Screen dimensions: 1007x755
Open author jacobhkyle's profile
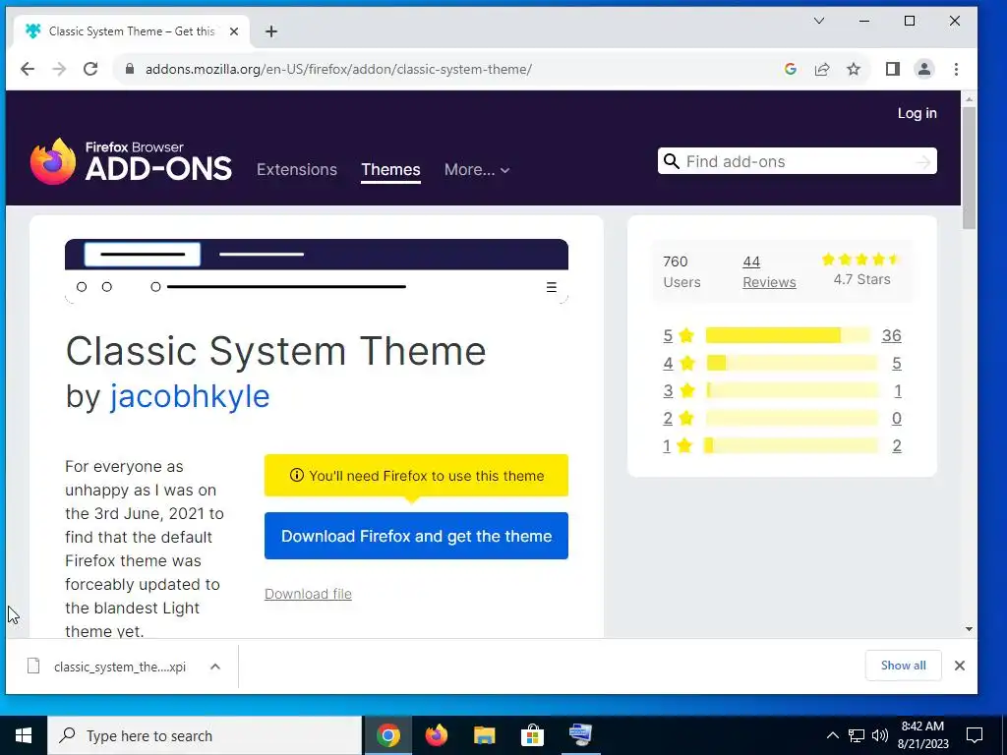pyautogui.click(x=190, y=396)
